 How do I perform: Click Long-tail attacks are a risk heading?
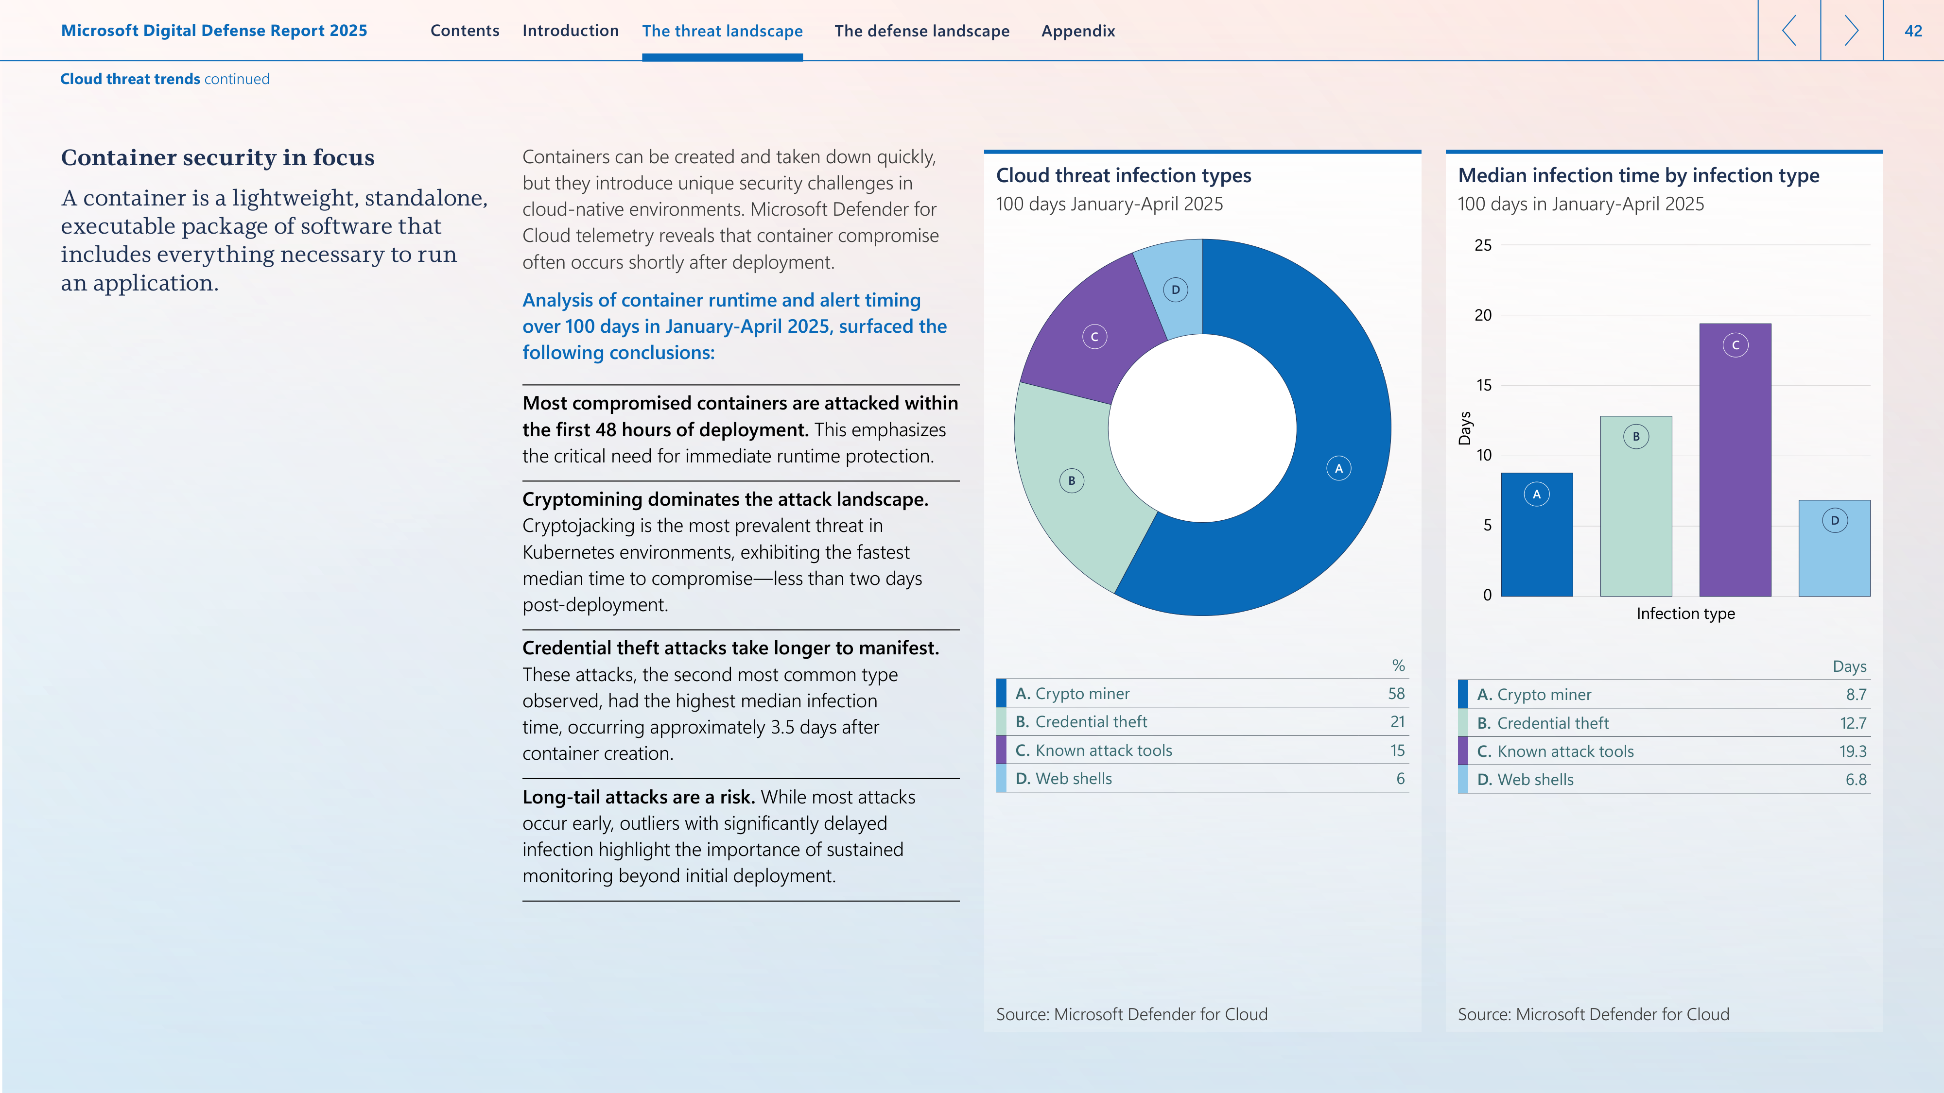click(x=639, y=797)
